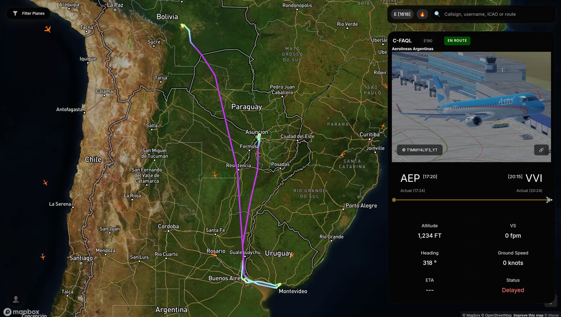Select the AEP departure airport code

[x=410, y=178]
